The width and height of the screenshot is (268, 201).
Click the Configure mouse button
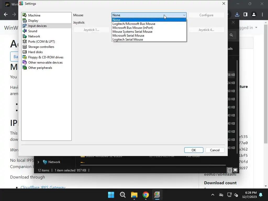tap(206, 15)
